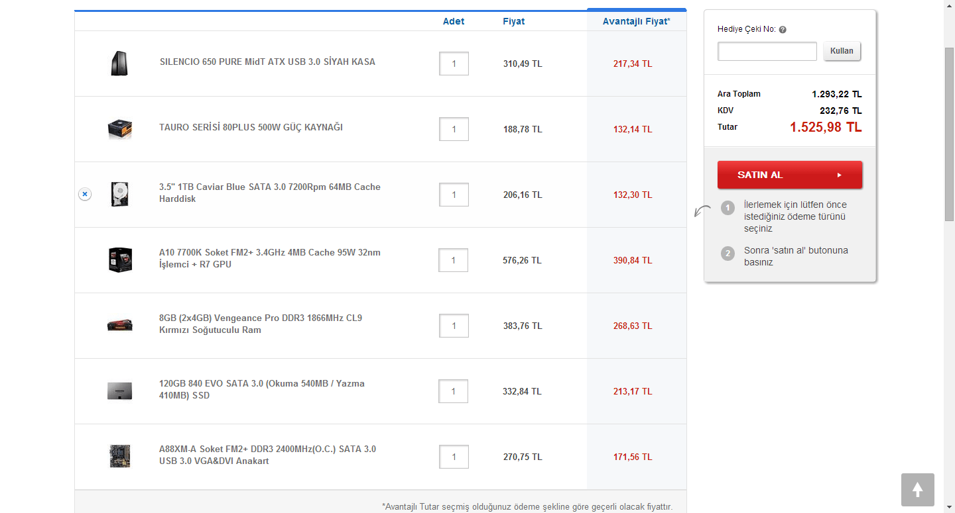955x513 pixels.
Task: Edit quantity for TAURO 500W power supply
Action: (x=454, y=129)
